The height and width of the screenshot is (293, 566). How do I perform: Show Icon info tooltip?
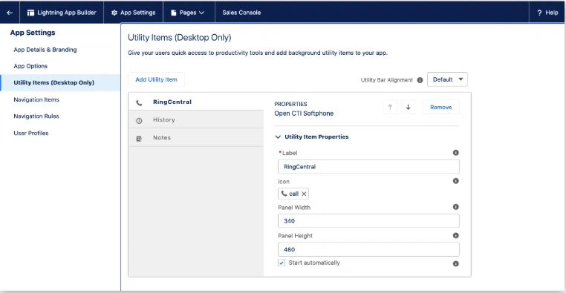point(456,181)
